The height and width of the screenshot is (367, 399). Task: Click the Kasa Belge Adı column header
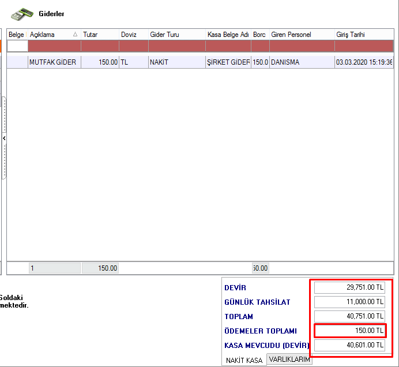pos(228,35)
